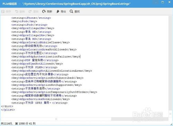Viewport: 173px width, 126px height.
Task: Click the key kGprsServiceOptionNotSubscribed line
Action: pos(47,78)
